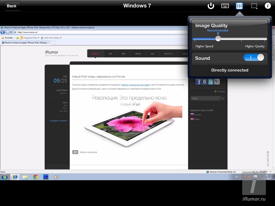
Task: Open Windows Explorer taskbar folder icon
Action: [x=25, y=177]
